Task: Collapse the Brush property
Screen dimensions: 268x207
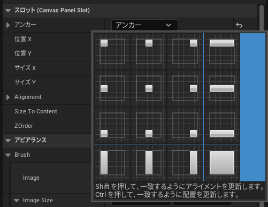Action: [8, 155]
